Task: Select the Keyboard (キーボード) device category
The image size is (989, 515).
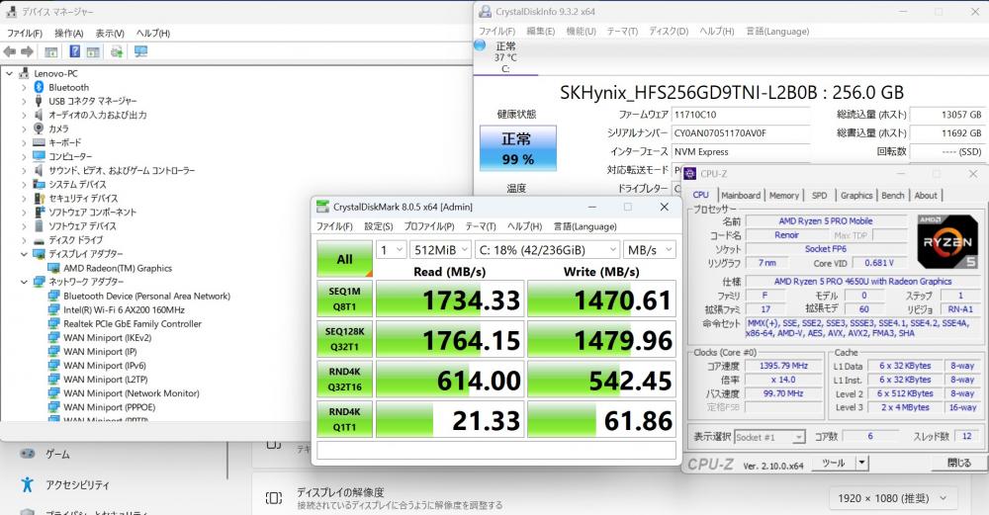Action: (64, 142)
